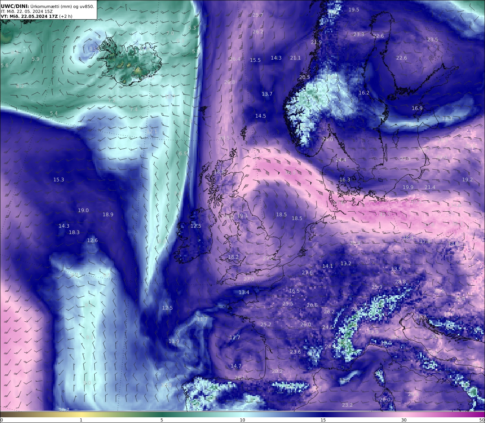The width and height of the screenshot is (485, 423).
Task: Select the value 23.2 at the bottom edge
Action: click(347, 405)
